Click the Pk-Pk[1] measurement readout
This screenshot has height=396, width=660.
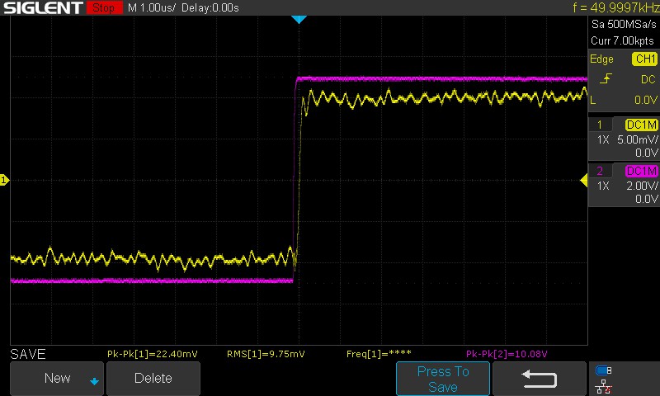[x=153, y=354]
